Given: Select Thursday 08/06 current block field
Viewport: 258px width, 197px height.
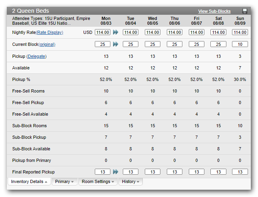Looking at the screenshot, I should pos(174,44).
